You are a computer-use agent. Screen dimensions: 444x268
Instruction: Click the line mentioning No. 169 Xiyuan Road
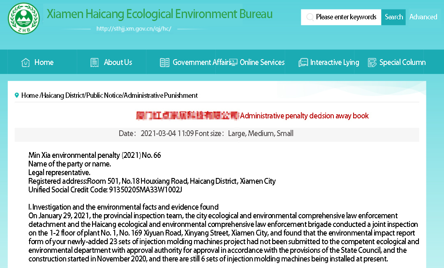(x=222, y=233)
